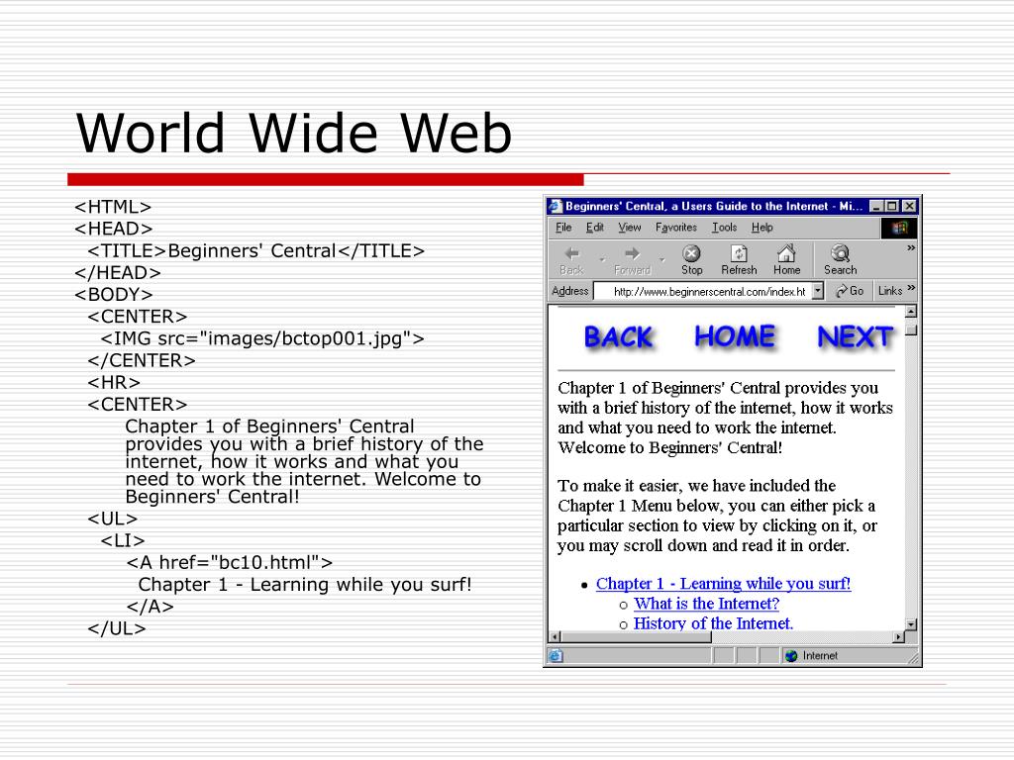The height and width of the screenshot is (760, 1014).
Task: Click the "Internet" status bar text
Action: [820, 656]
